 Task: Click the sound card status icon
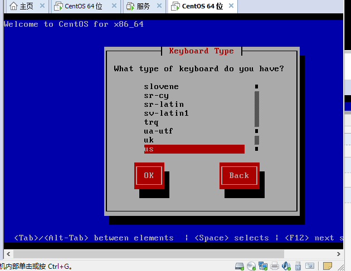pyautogui.click(x=286, y=266)
